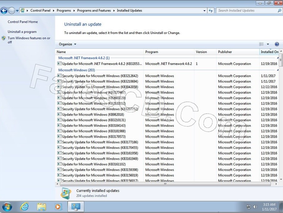Click the Control Panel taskbar button
Screen dimensions: 283x213
tap(76, 207)
